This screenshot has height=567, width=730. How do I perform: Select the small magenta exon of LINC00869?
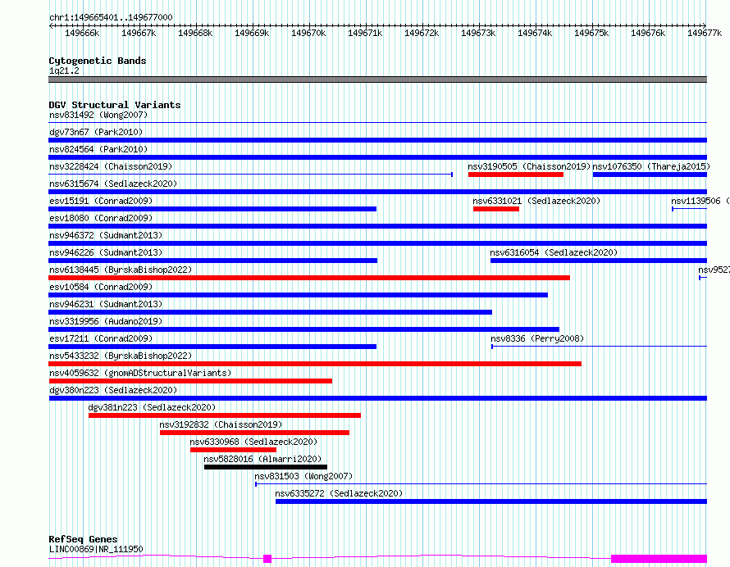(x=267, y=559)
